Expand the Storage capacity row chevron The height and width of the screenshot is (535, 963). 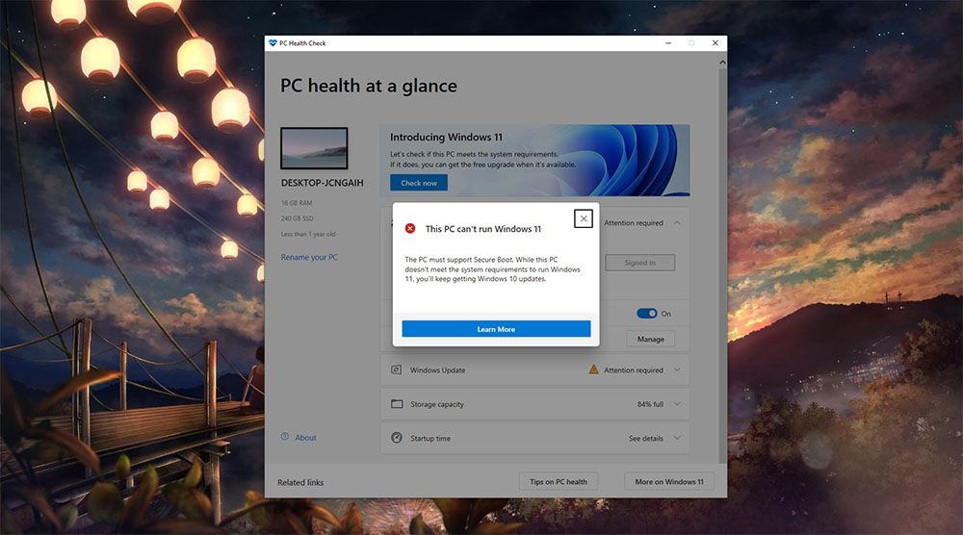(677, 404)
